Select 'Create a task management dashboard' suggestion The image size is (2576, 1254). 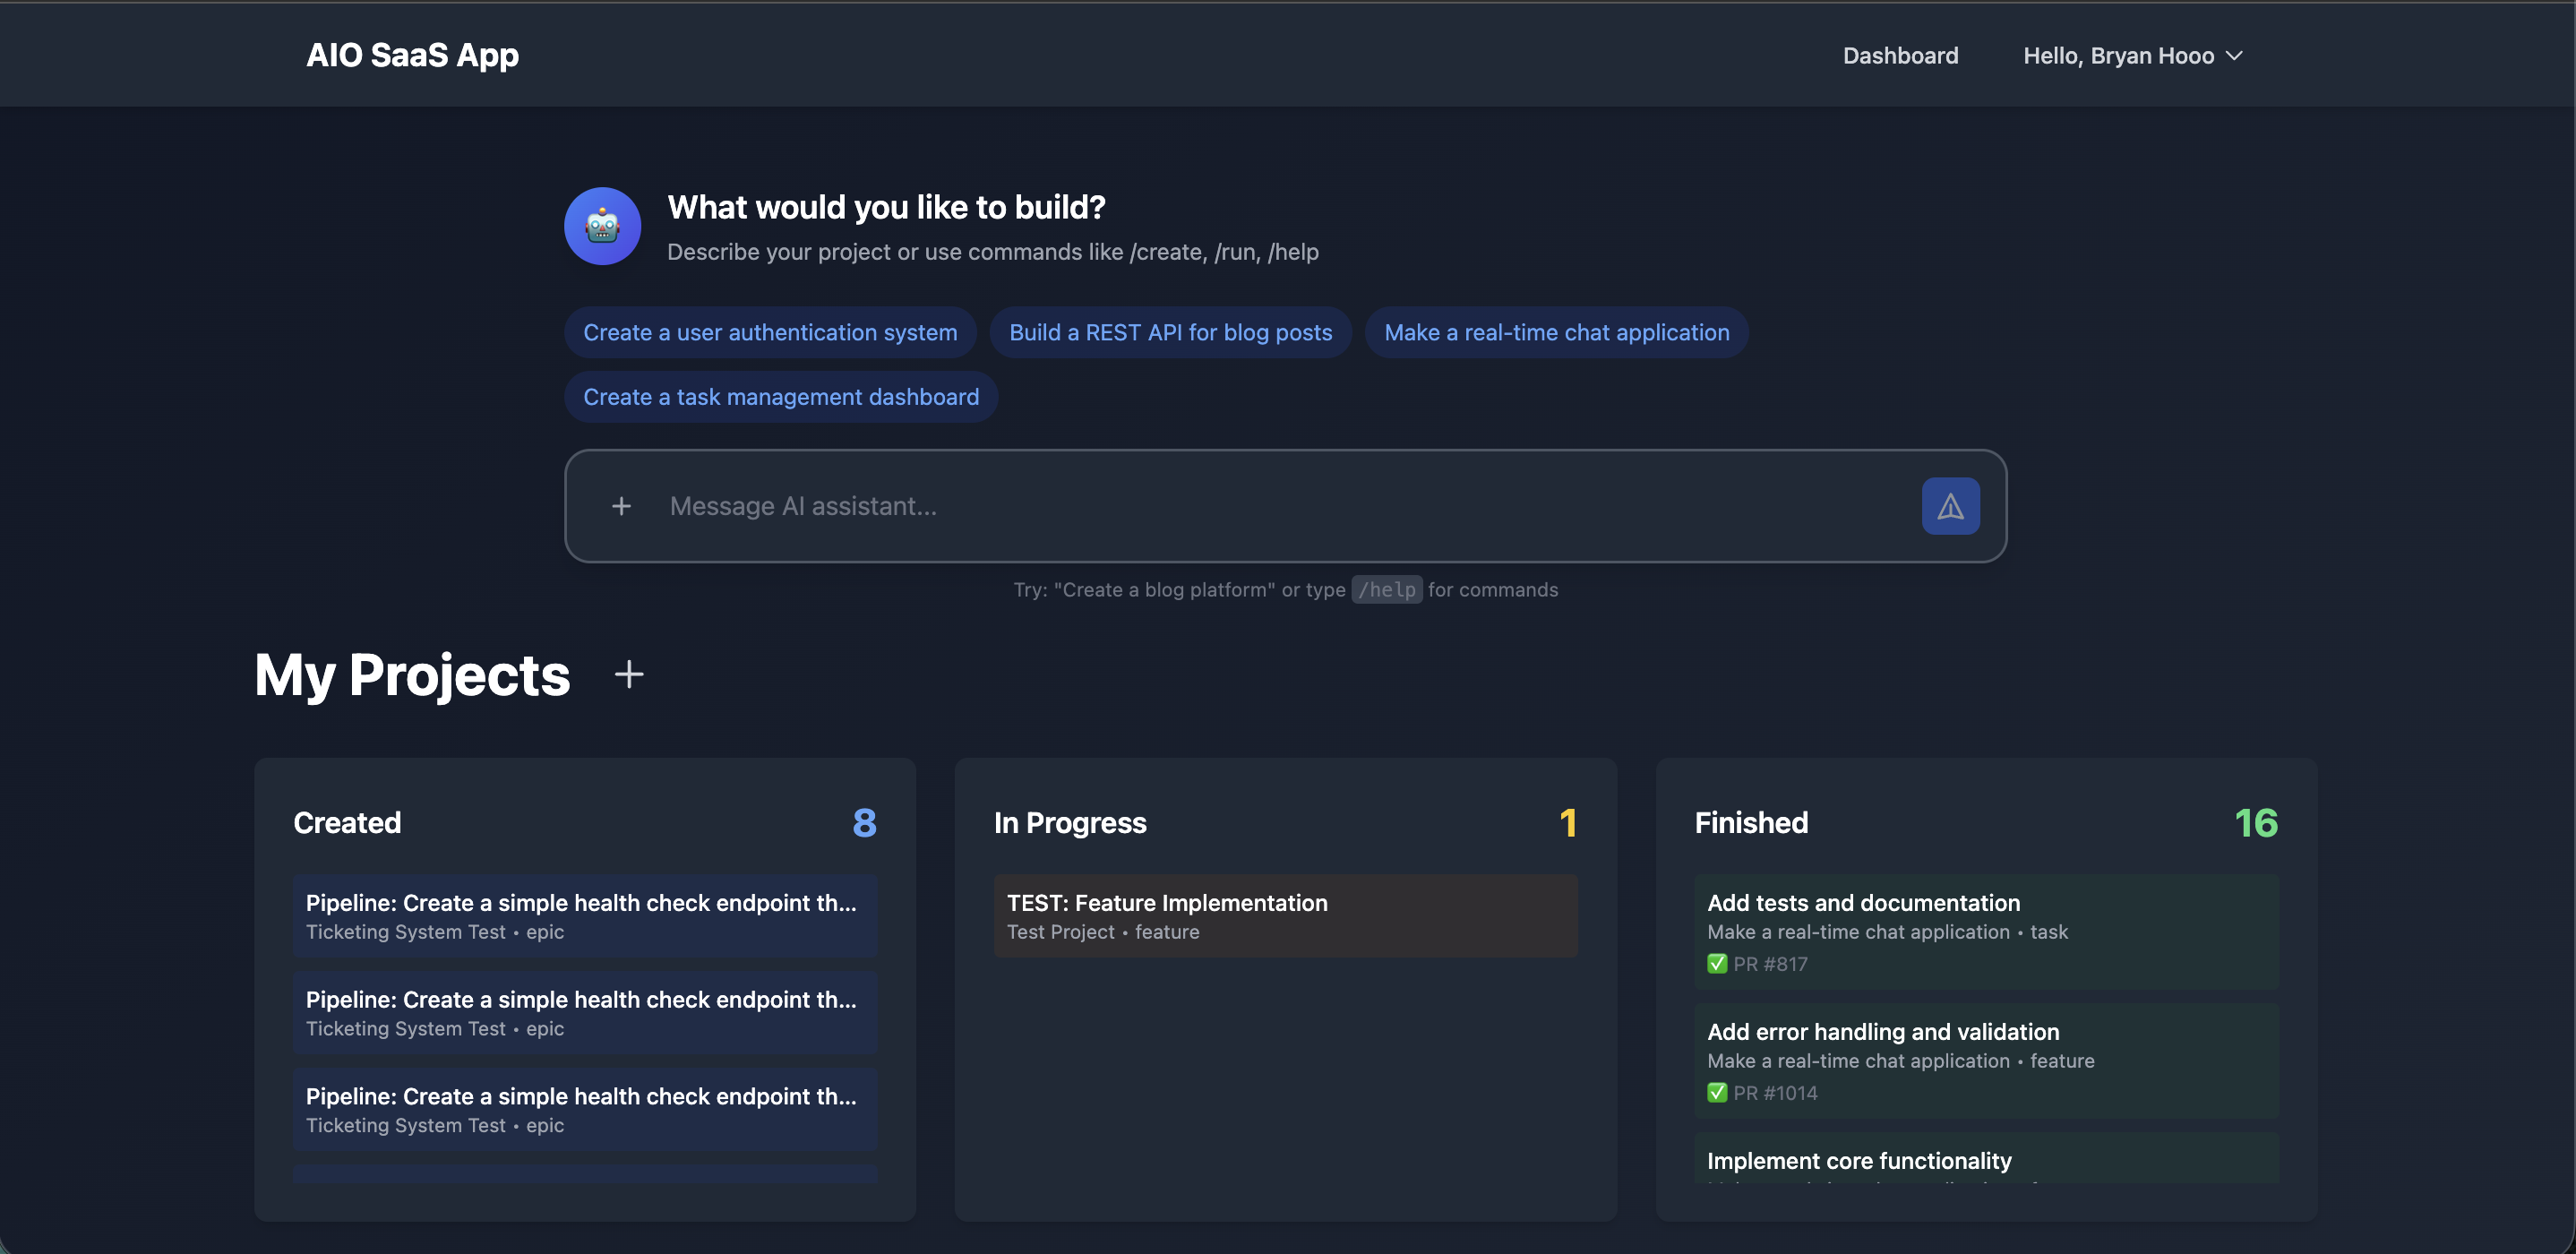(780, 397)
